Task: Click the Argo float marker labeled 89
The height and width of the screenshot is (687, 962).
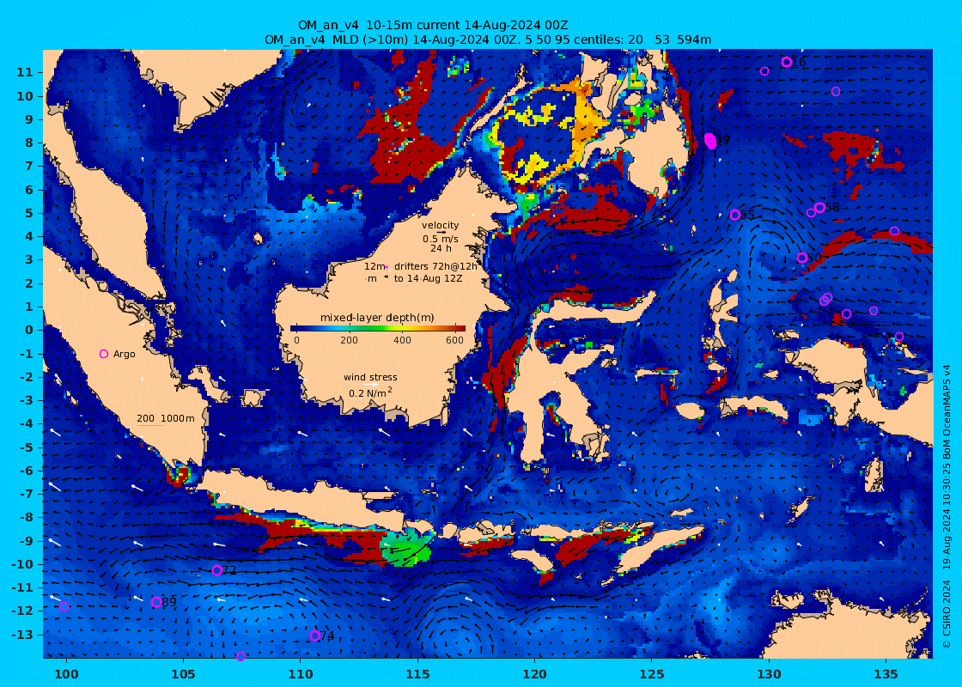Action: (x=156, y=602)
